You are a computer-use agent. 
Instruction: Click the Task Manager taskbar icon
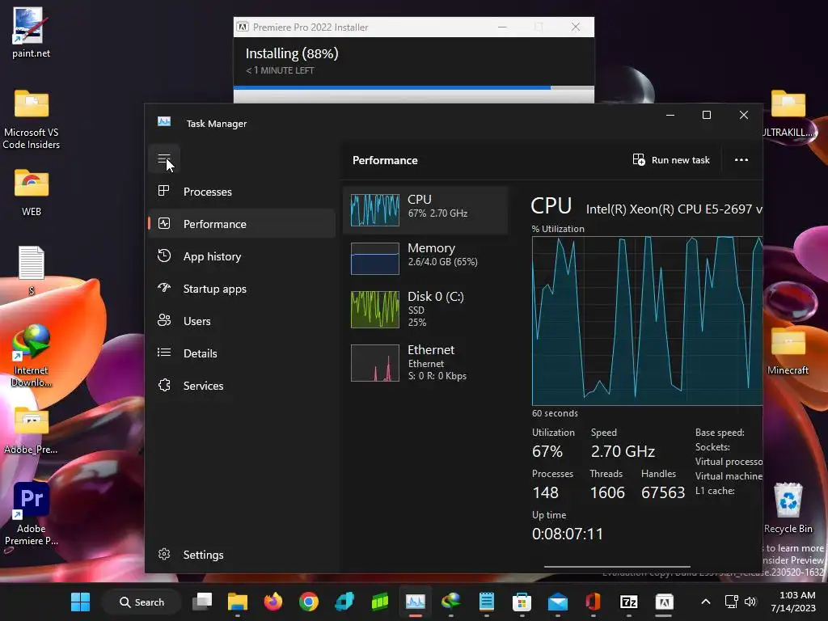pyautogui.click(x=415, y=602)
